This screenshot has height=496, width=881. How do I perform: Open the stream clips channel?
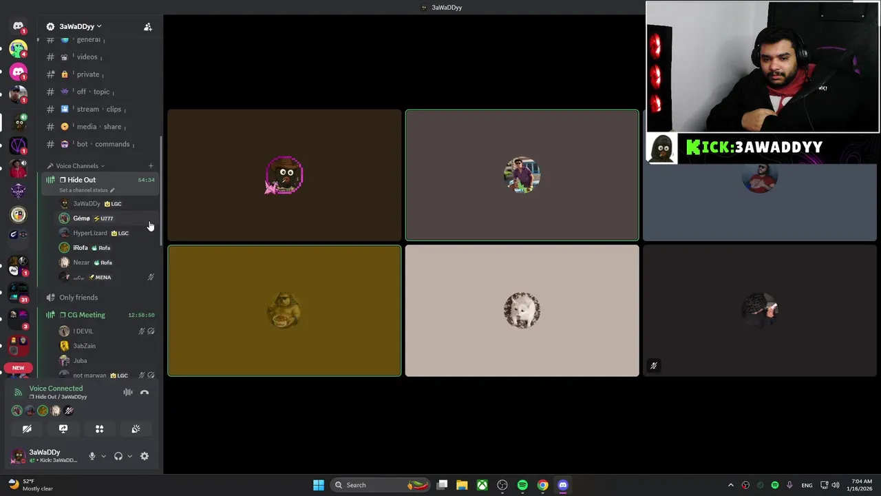(98, 109)
